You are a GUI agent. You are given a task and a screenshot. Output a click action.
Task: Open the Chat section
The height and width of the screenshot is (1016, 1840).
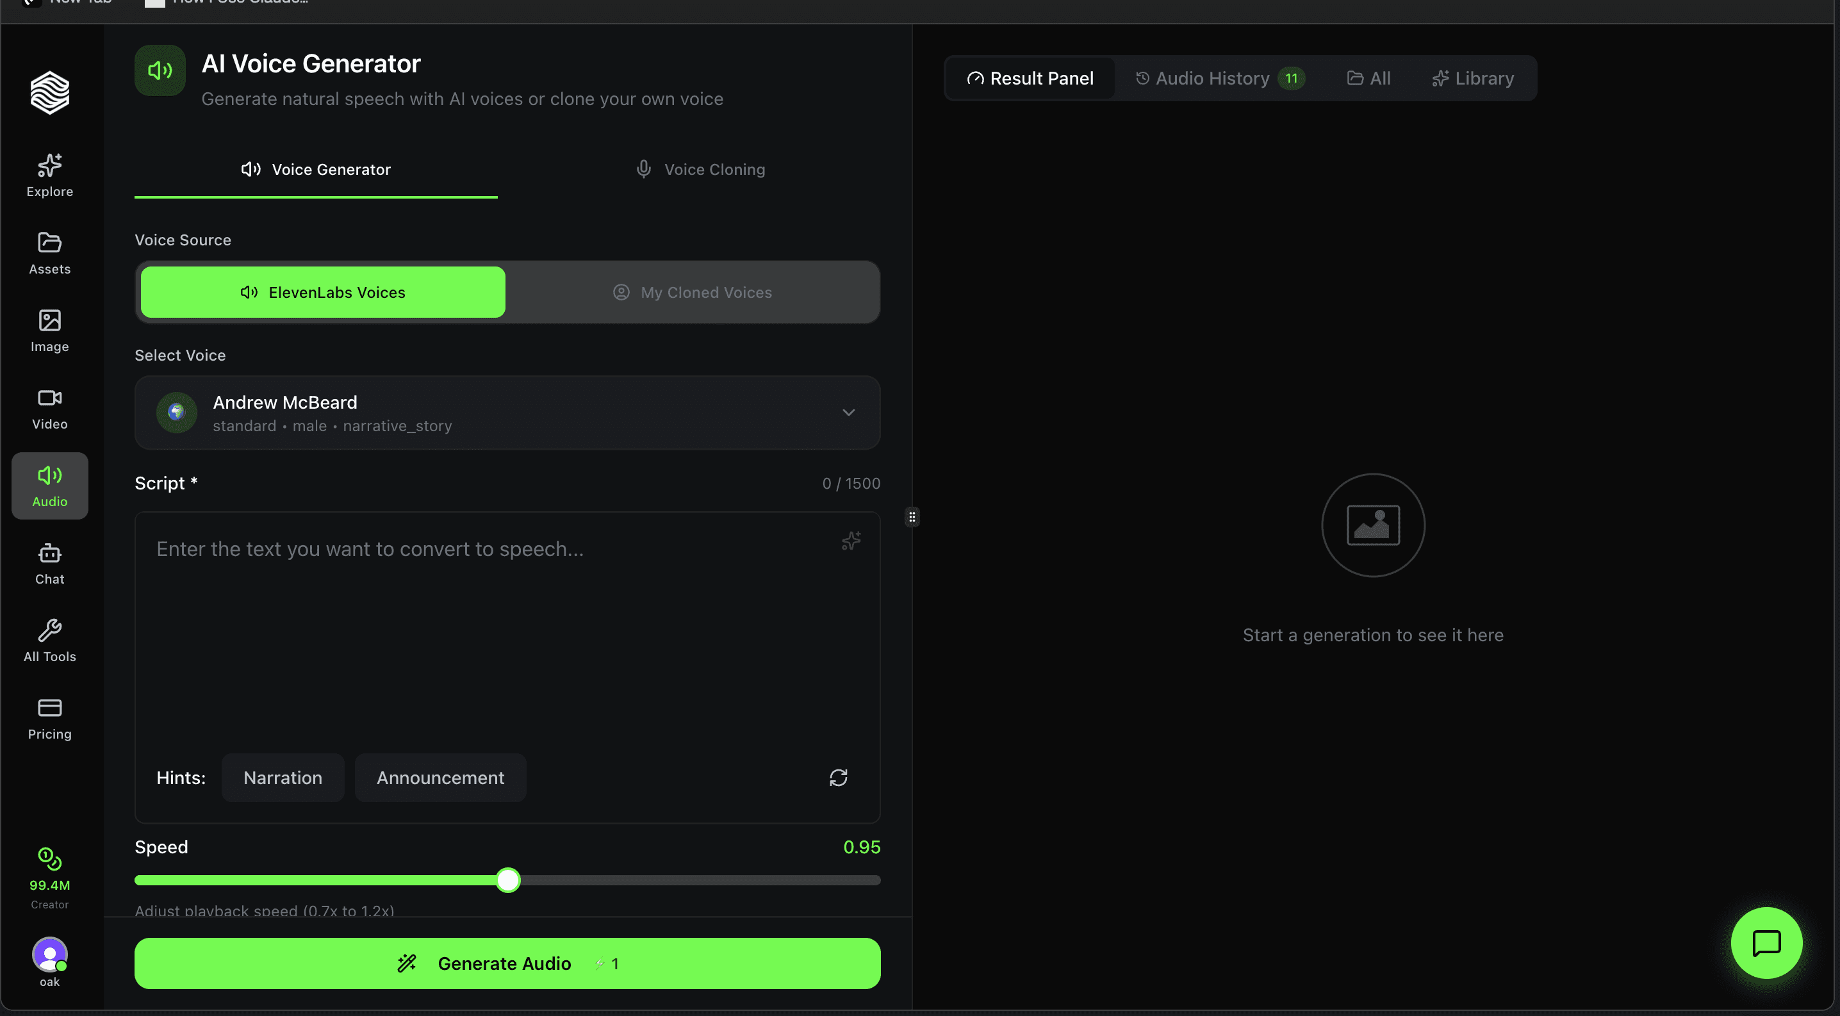(49, 562)
